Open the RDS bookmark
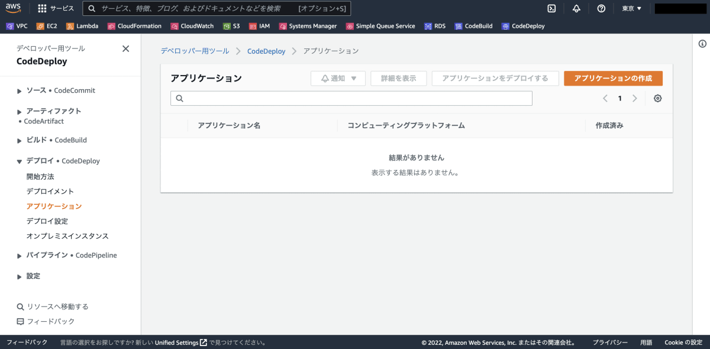Screen dimensions: 710x349 tap(435, 26)
